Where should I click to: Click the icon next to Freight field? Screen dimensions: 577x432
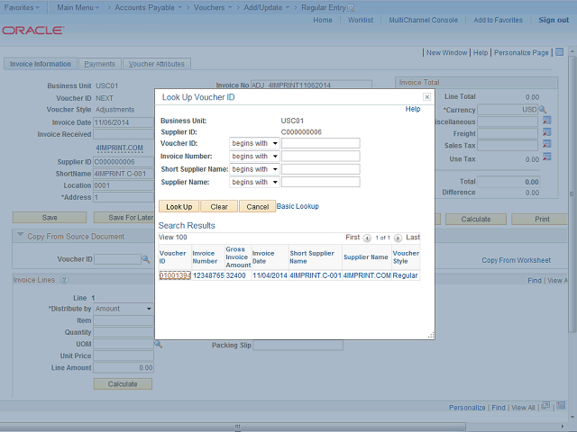pyautogui.click(x=546, y=133)
